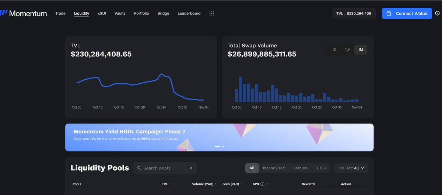Open the Portfolio page
The width and height of the screenshot is (442, 195).
[x=141, y=13]
